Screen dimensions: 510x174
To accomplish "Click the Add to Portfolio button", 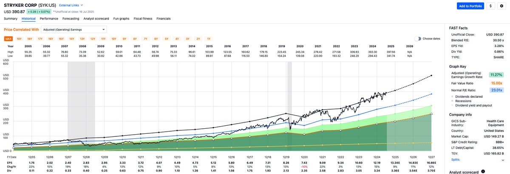I will coord(470,6).
